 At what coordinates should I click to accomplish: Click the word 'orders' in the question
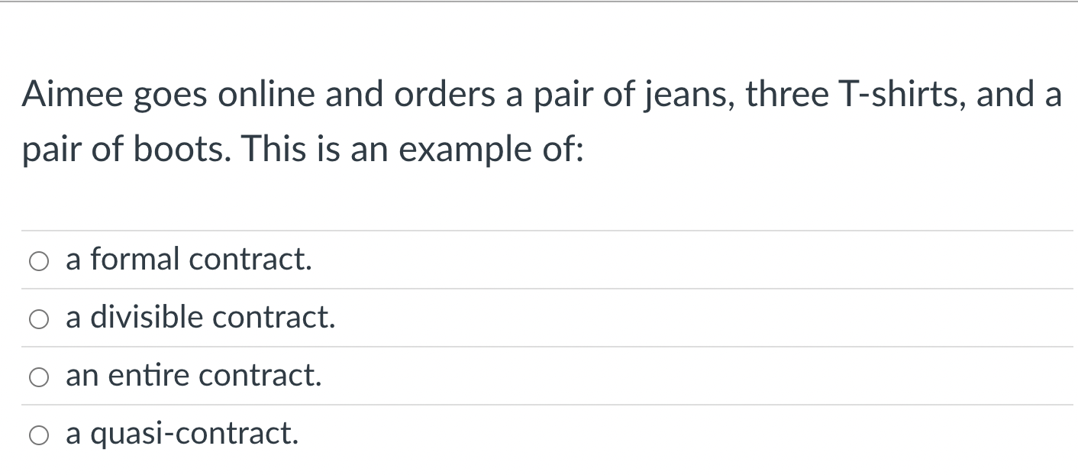pyautogui.click(x=428, y=95)
